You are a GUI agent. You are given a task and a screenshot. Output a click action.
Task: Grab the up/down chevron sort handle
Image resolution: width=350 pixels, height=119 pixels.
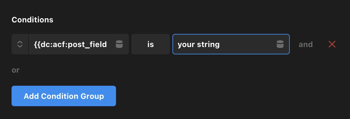click(20, 44)
